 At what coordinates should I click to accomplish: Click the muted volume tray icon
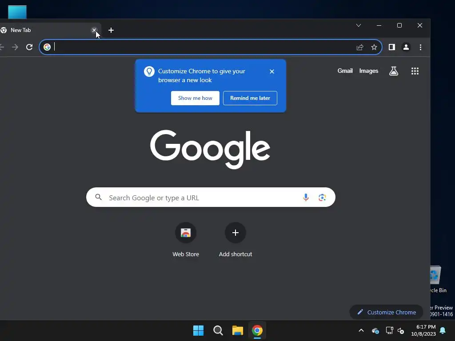tap(401, 330)
